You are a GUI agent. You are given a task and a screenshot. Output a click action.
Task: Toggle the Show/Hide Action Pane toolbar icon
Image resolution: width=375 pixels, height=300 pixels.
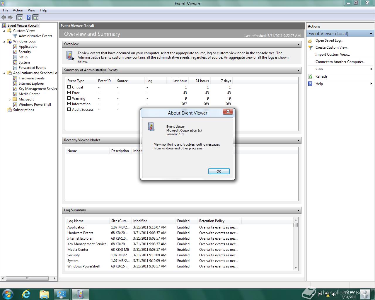(x=35, y=18)
